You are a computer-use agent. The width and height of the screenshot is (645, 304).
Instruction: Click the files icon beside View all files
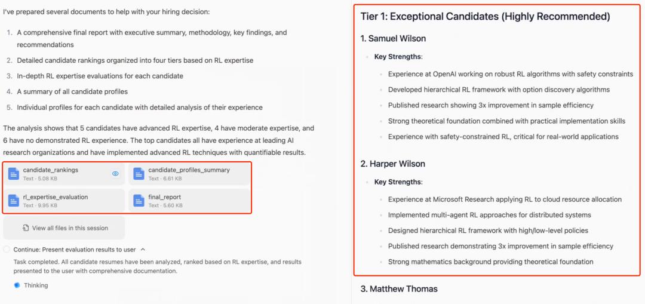26,228
